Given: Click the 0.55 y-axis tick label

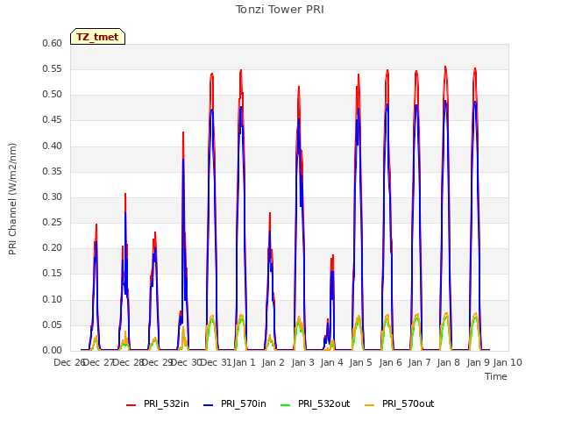Looking at the screenshot, I should (53, 68).
